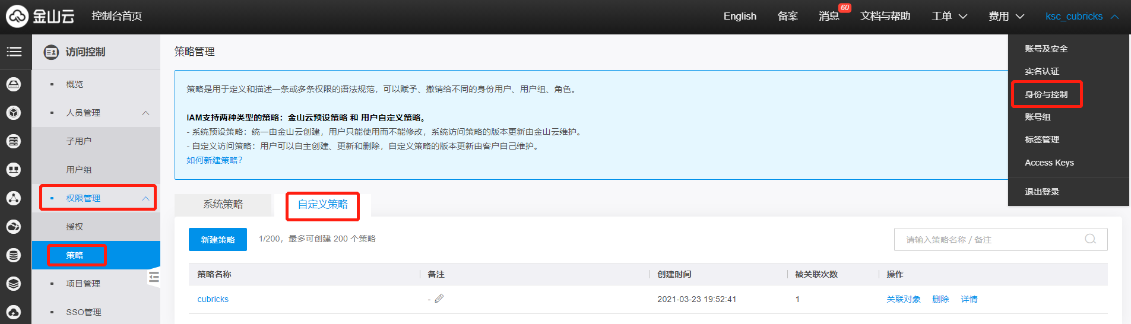Image resolution: width=1131 pixels, height=324 pixels.
Task: Select 实名认证 from account menu
Action: click(x=1042, y=71)
